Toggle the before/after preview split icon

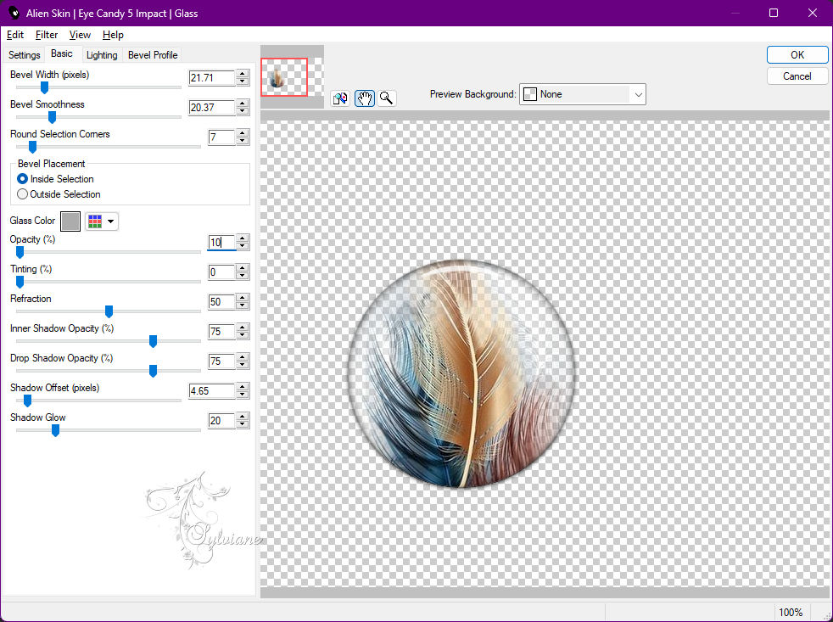coord(340,98)
